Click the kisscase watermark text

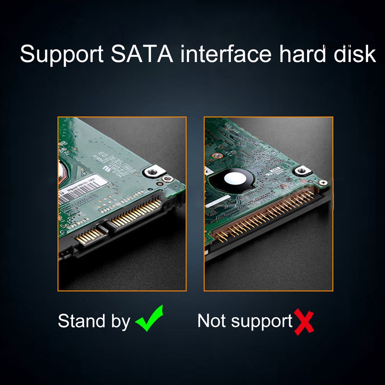click(x=340, y=44)
